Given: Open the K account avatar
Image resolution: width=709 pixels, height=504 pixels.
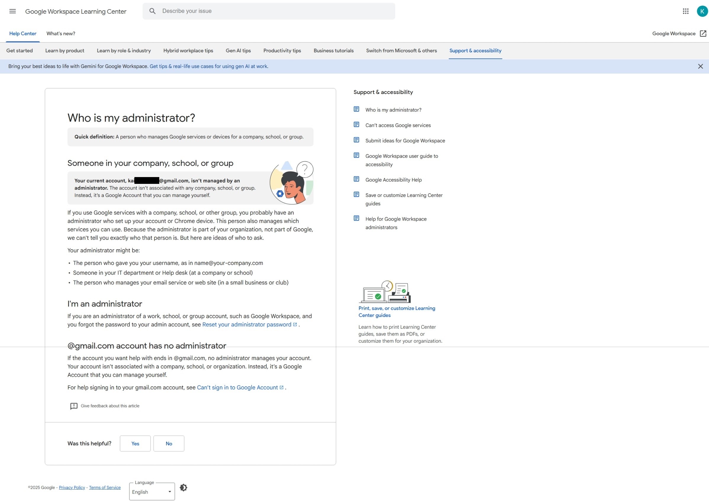Looking at the screenshot, I should coord(702,12).
